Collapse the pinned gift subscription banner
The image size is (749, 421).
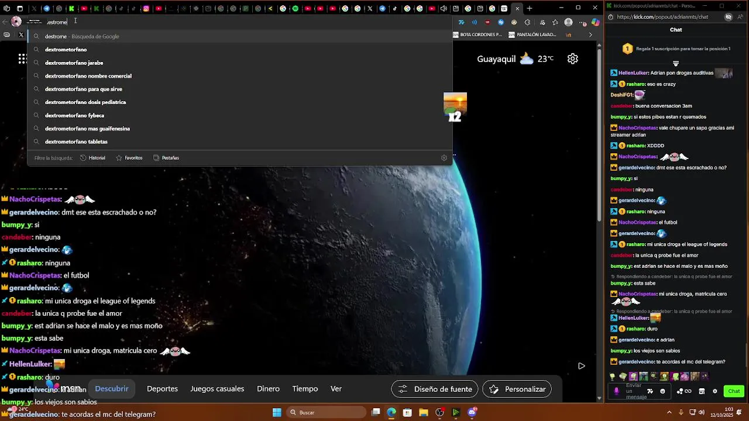(676, 64)
